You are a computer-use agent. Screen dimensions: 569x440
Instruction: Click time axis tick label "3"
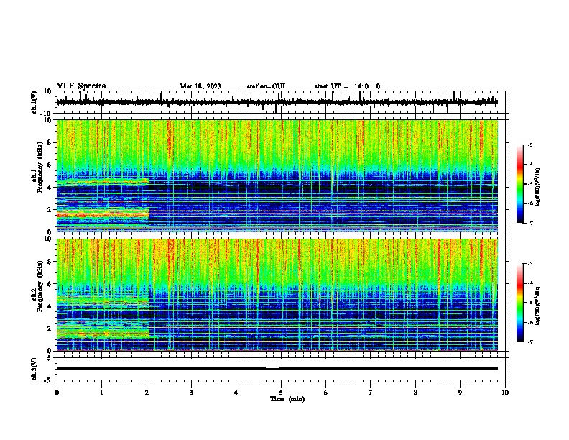pyautogui.click(x=191, y=393)
